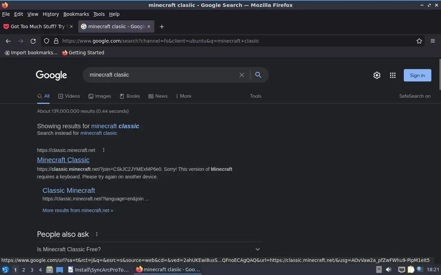Go back with the Back arrow
Image resolution: width=441 pixels, height=275 pixels.
[x=8, y=41]
